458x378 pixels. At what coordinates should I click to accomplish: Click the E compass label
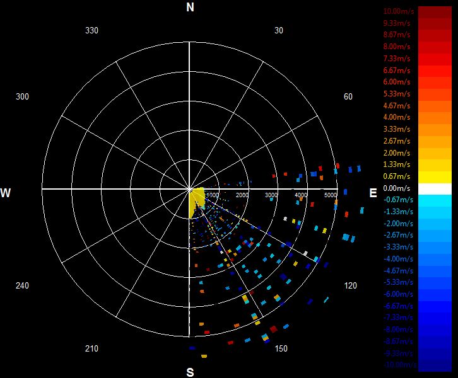pyautogui.click(x=373, y=193)
